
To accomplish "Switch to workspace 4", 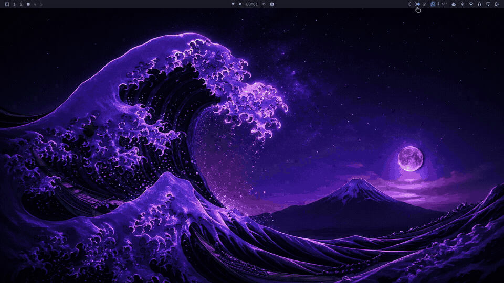I will coord(35,4).
